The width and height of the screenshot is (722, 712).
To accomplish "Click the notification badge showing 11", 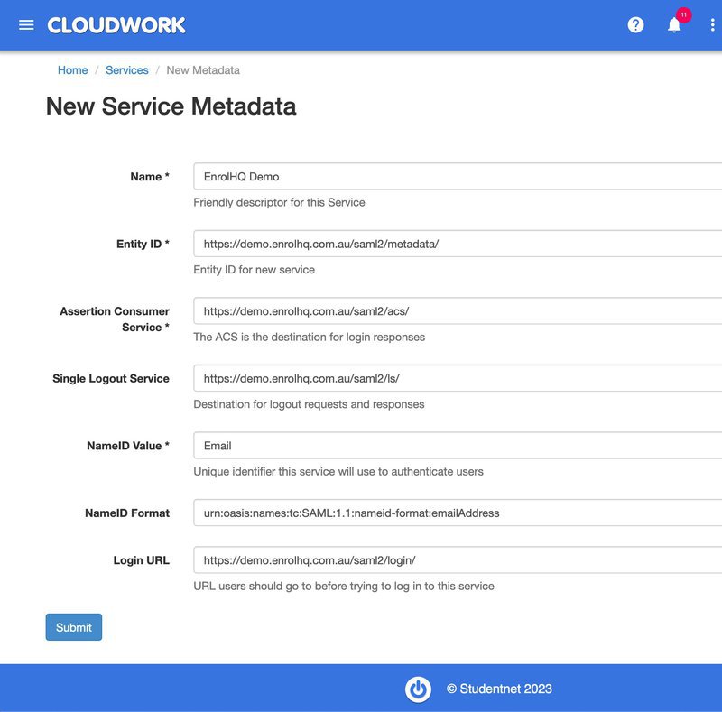I will click(681, 14).
